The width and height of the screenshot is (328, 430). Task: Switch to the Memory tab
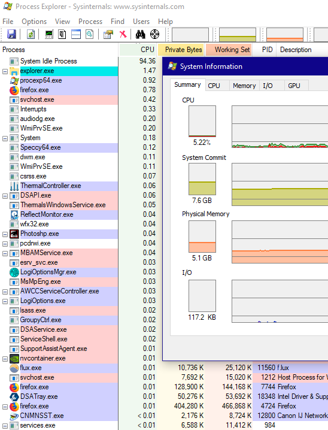coord(244,86)
